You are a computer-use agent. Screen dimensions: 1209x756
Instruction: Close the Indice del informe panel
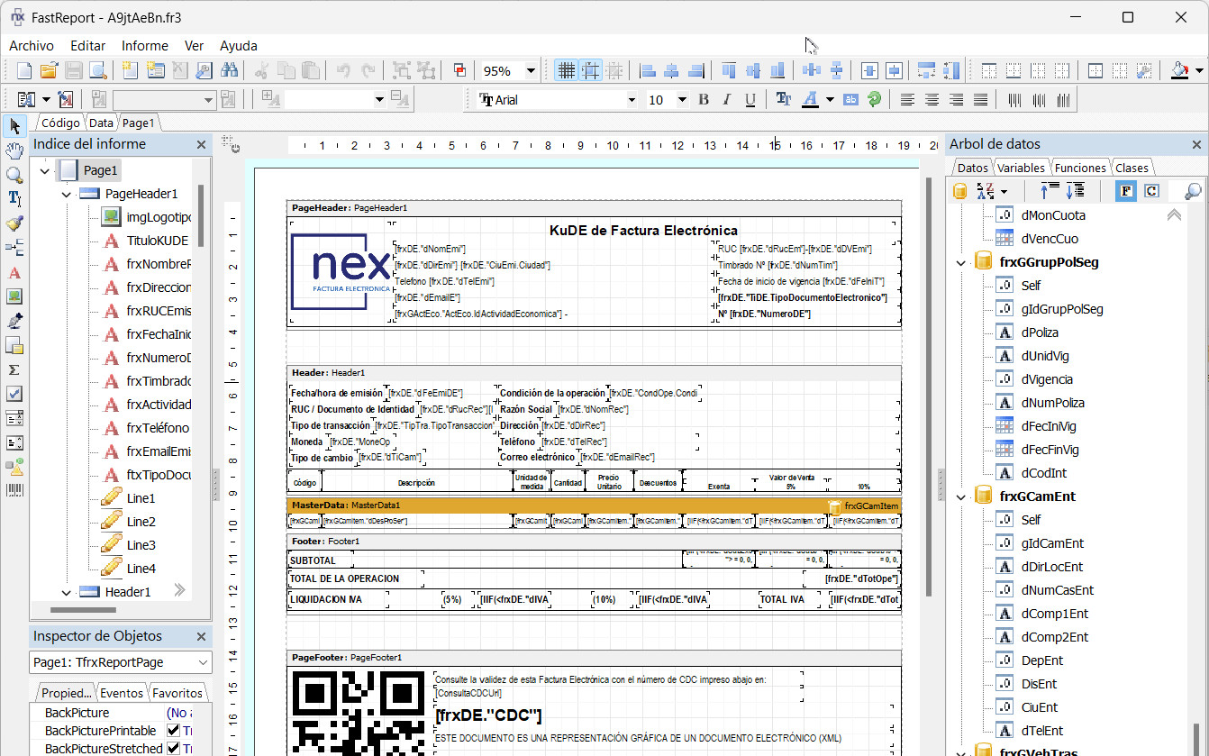[202, 144]
